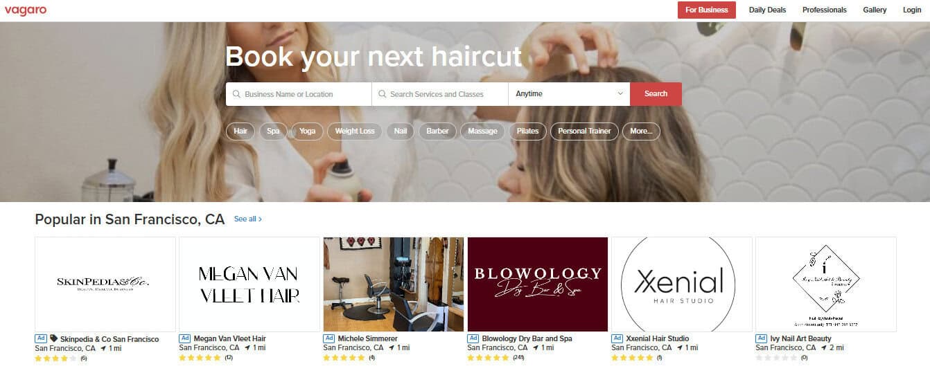Open Daily Deals in the top menu
This screenshot has width=930, height=373.
point(767,10)
